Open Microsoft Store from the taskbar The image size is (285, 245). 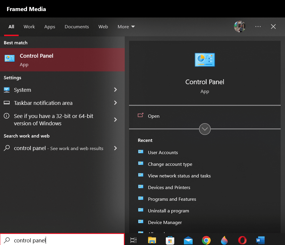click(170, 240)
